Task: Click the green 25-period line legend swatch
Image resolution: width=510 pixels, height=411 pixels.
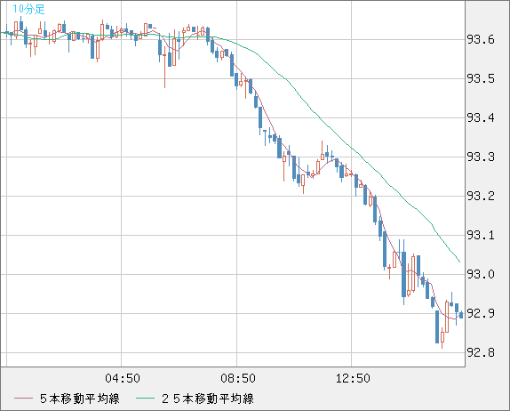Action: tap(145, 399)
